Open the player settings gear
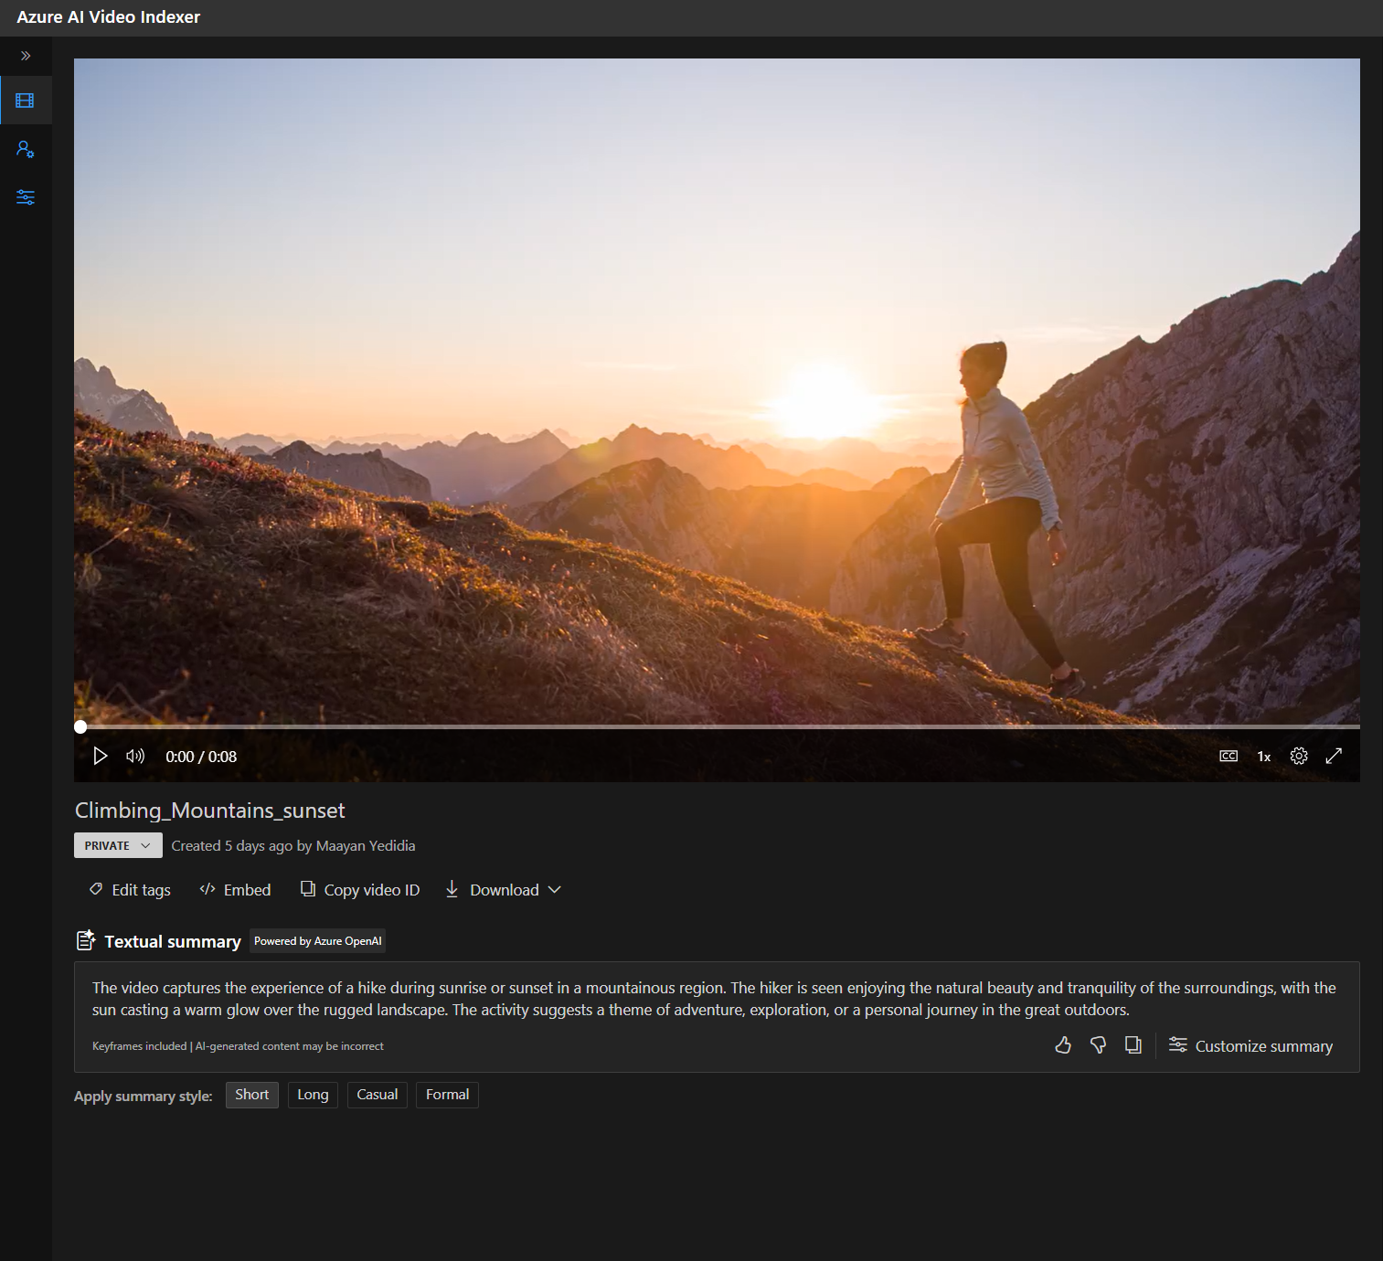The width and height of the screenshot is (1383, 1261). [x=1298, y=756]
